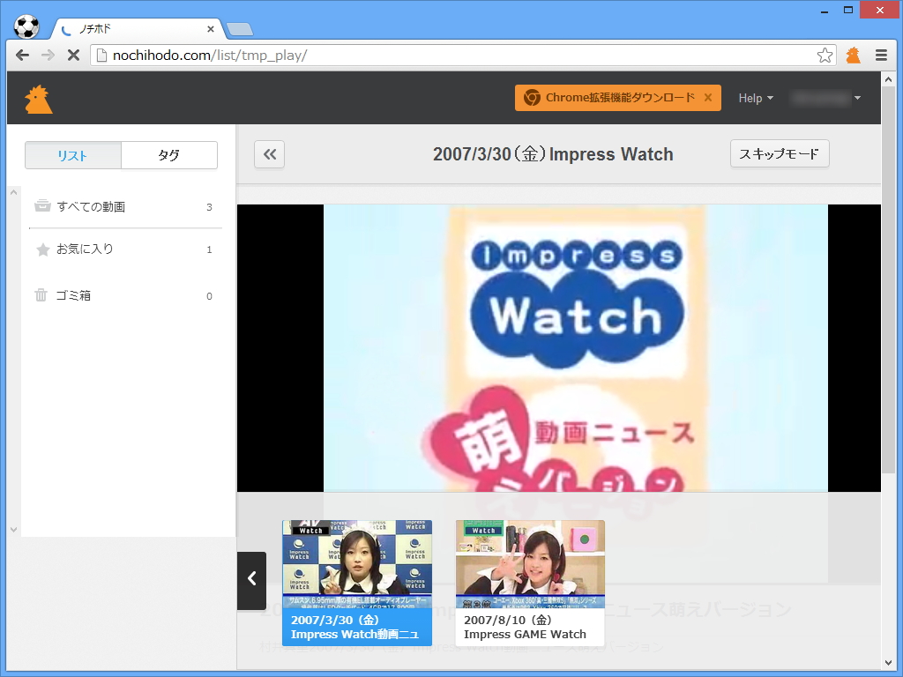Click the back navigation arrow
This screenshot has width=903, height=677.
click(x=21, y=55)
